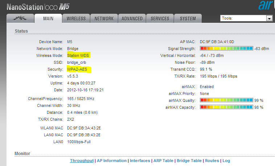Screen dimensions: 275x166
Task: View the Bridge Table link
Action: tap(189, 161)
